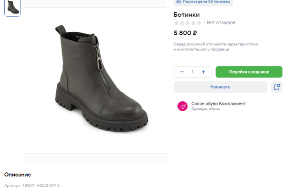Image resolution: width=286 pixels, height=190 pixels.
Task: Decrease quantity with the minus icon
Action: 182,72
